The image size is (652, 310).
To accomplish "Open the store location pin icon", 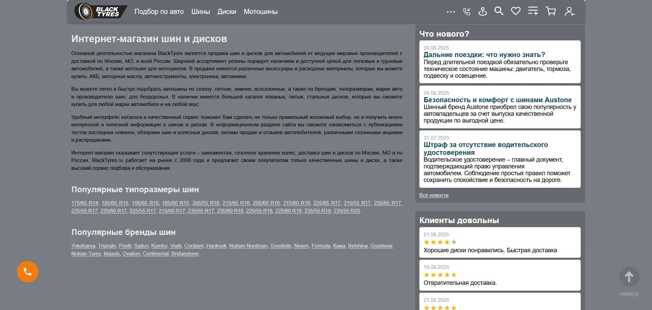I will click(483, 12).
